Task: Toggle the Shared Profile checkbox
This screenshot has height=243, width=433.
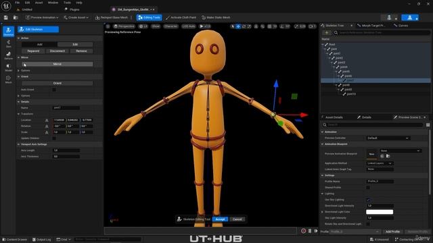Action: (368, 188)
